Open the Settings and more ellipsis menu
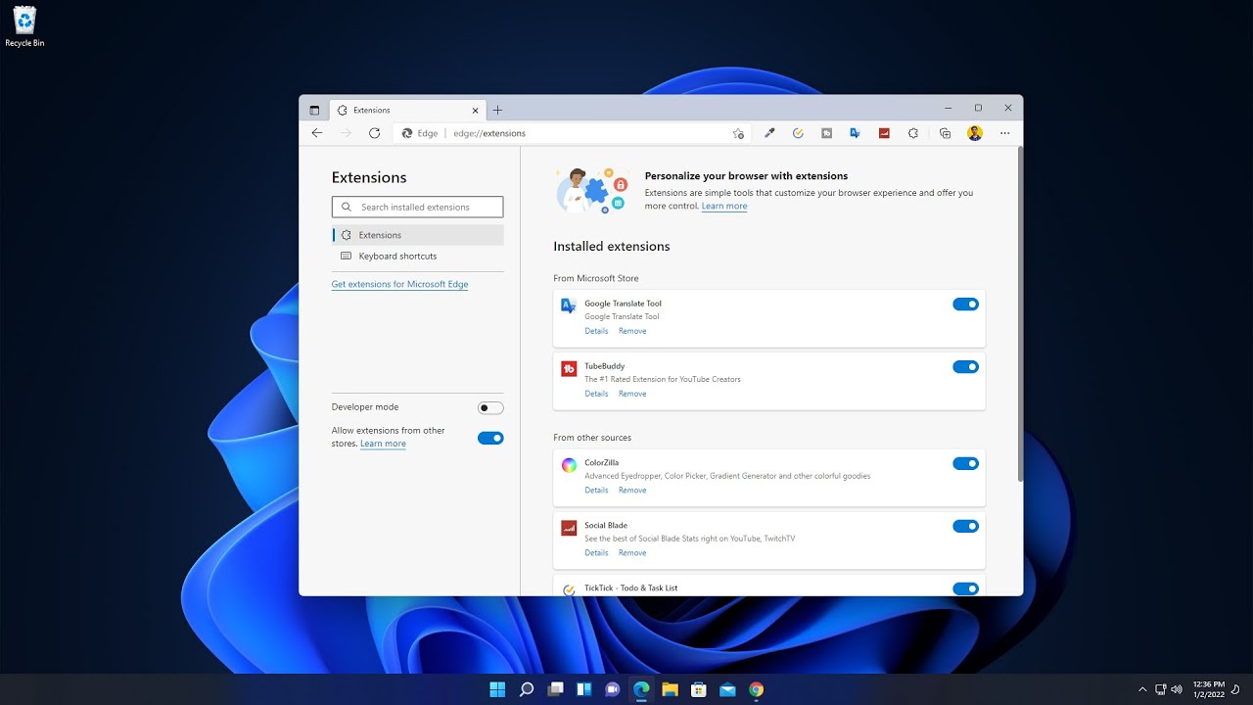The image size is (1253, 705). [x=1004, y=133]
